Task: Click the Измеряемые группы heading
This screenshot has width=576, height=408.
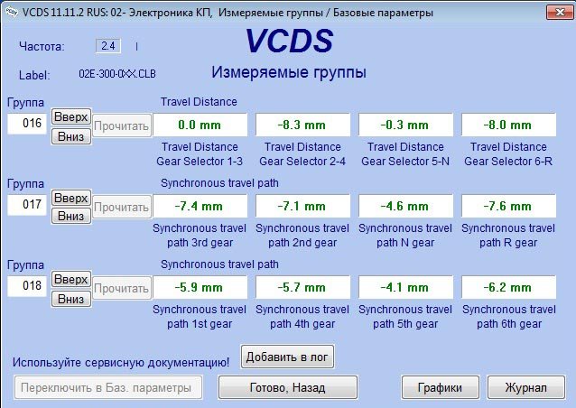Action: pyautogui.click(x=289, y=72)
